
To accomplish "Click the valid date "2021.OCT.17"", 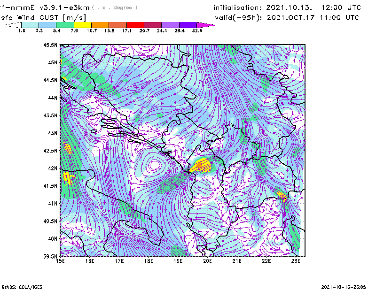I will (x=290, y=18).
